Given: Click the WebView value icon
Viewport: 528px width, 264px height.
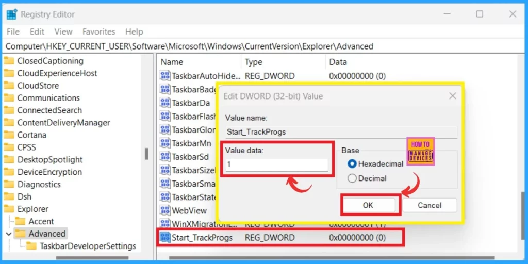Looking at the screenshot, I should (165, 210).
